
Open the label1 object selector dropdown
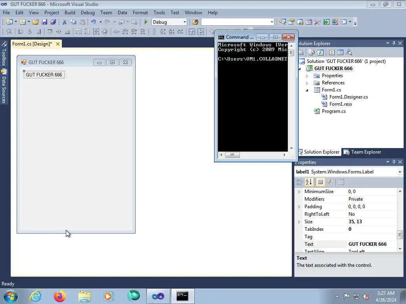click(x=400, y=172)
